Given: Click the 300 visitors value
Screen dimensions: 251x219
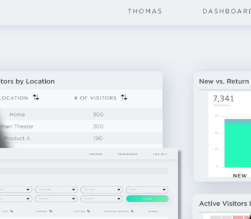Looking at the screenshot, I should [98, 114].
